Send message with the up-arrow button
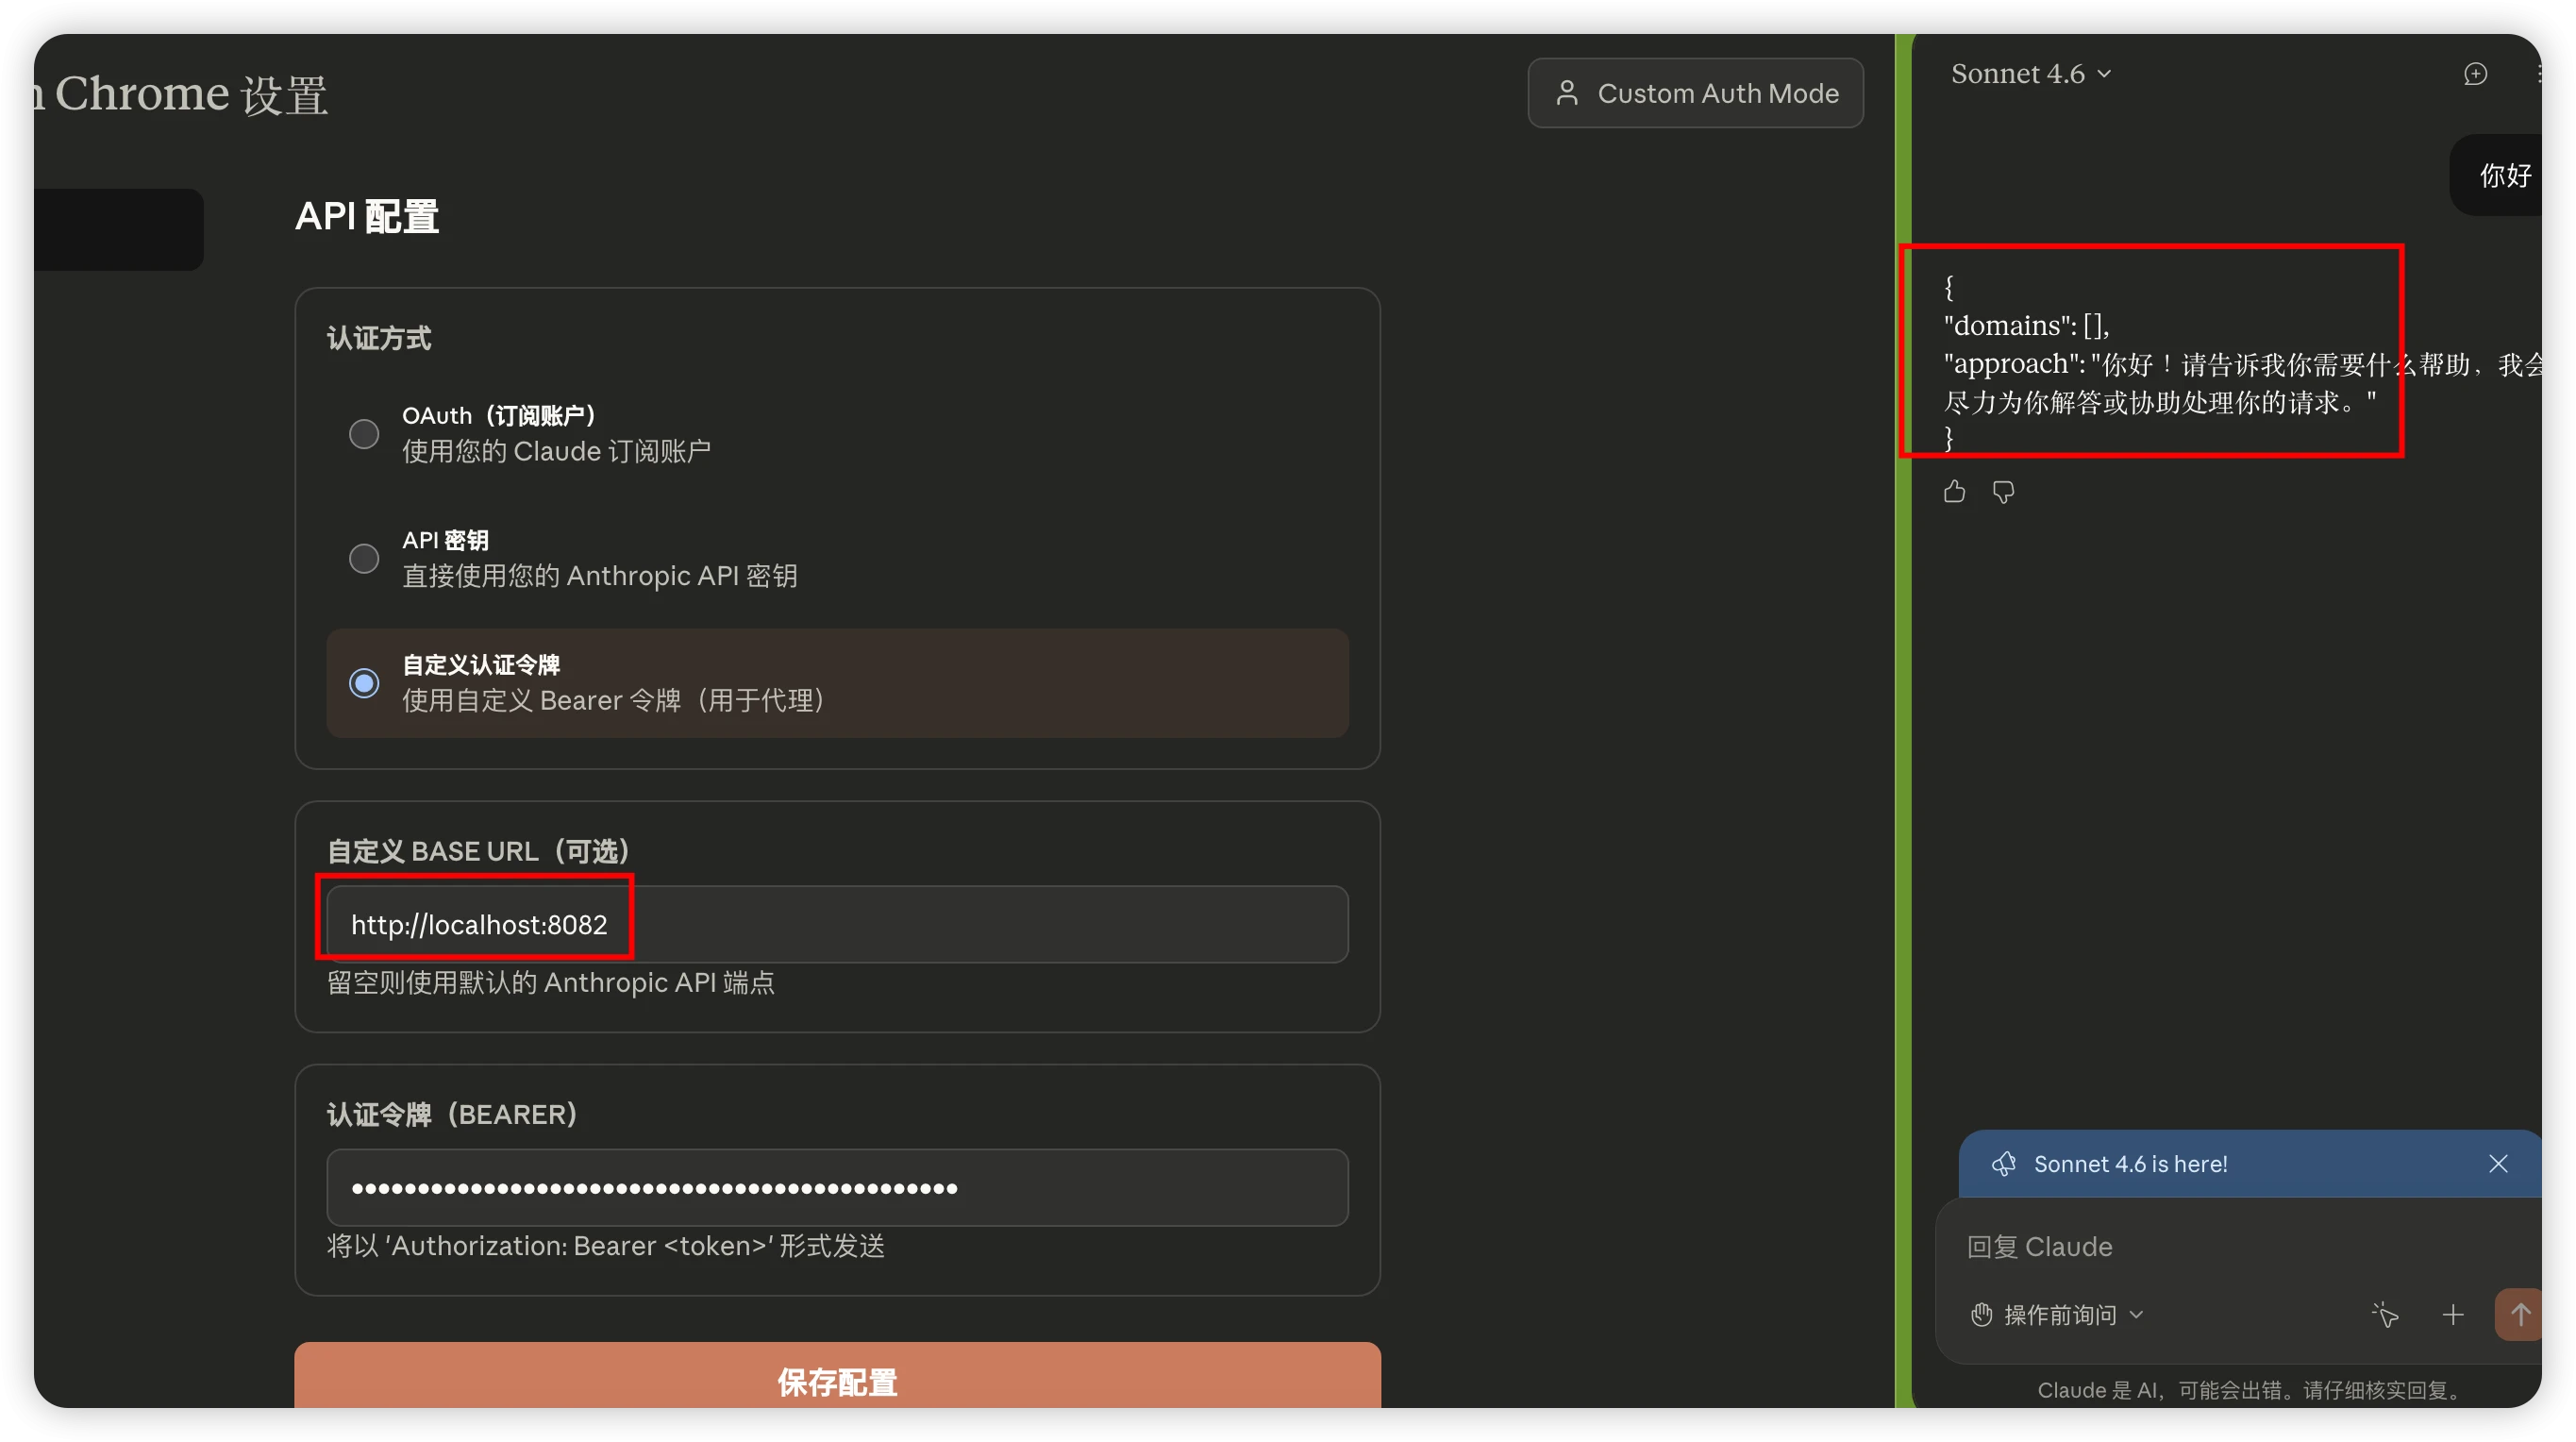The height and width of the screenshot is (1442, 2576). [x=2518, y=1315]
